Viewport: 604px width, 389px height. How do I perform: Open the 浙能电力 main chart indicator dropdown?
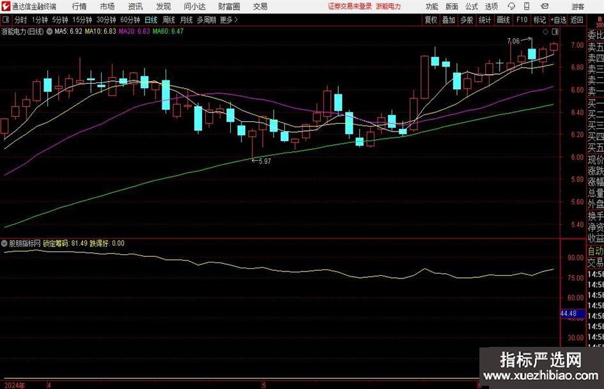(49, 31)
